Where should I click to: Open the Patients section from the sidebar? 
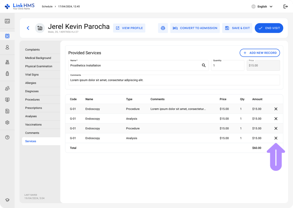(x=7, y=47)
